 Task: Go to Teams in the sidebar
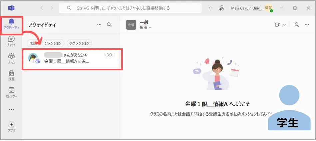coord(11,58)
